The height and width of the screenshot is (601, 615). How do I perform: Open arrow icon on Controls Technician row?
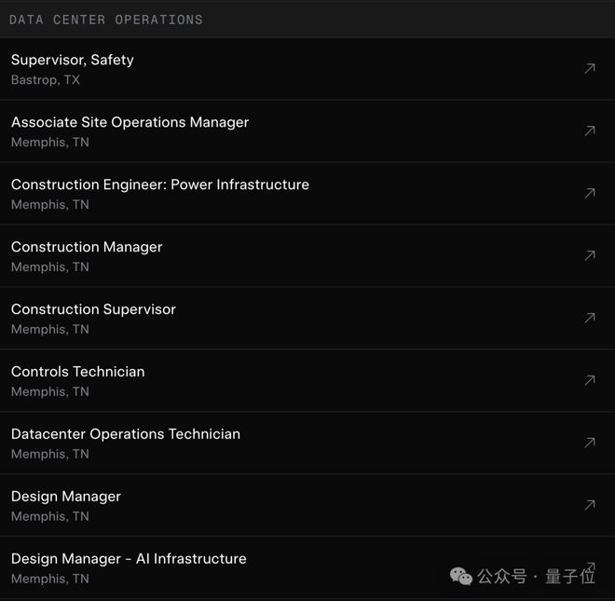589,381
